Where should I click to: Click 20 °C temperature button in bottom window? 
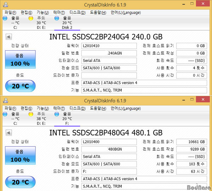coord(20,182)
